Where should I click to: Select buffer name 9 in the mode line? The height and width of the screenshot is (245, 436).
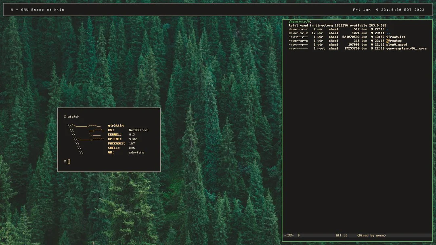298,235
